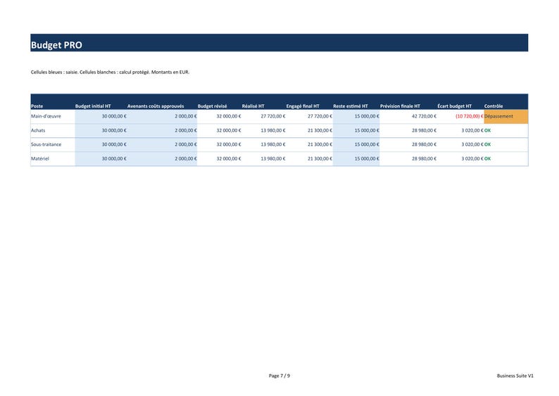Click Sous-traitance Prévision finale 28 980,00 €

[425, 144]
